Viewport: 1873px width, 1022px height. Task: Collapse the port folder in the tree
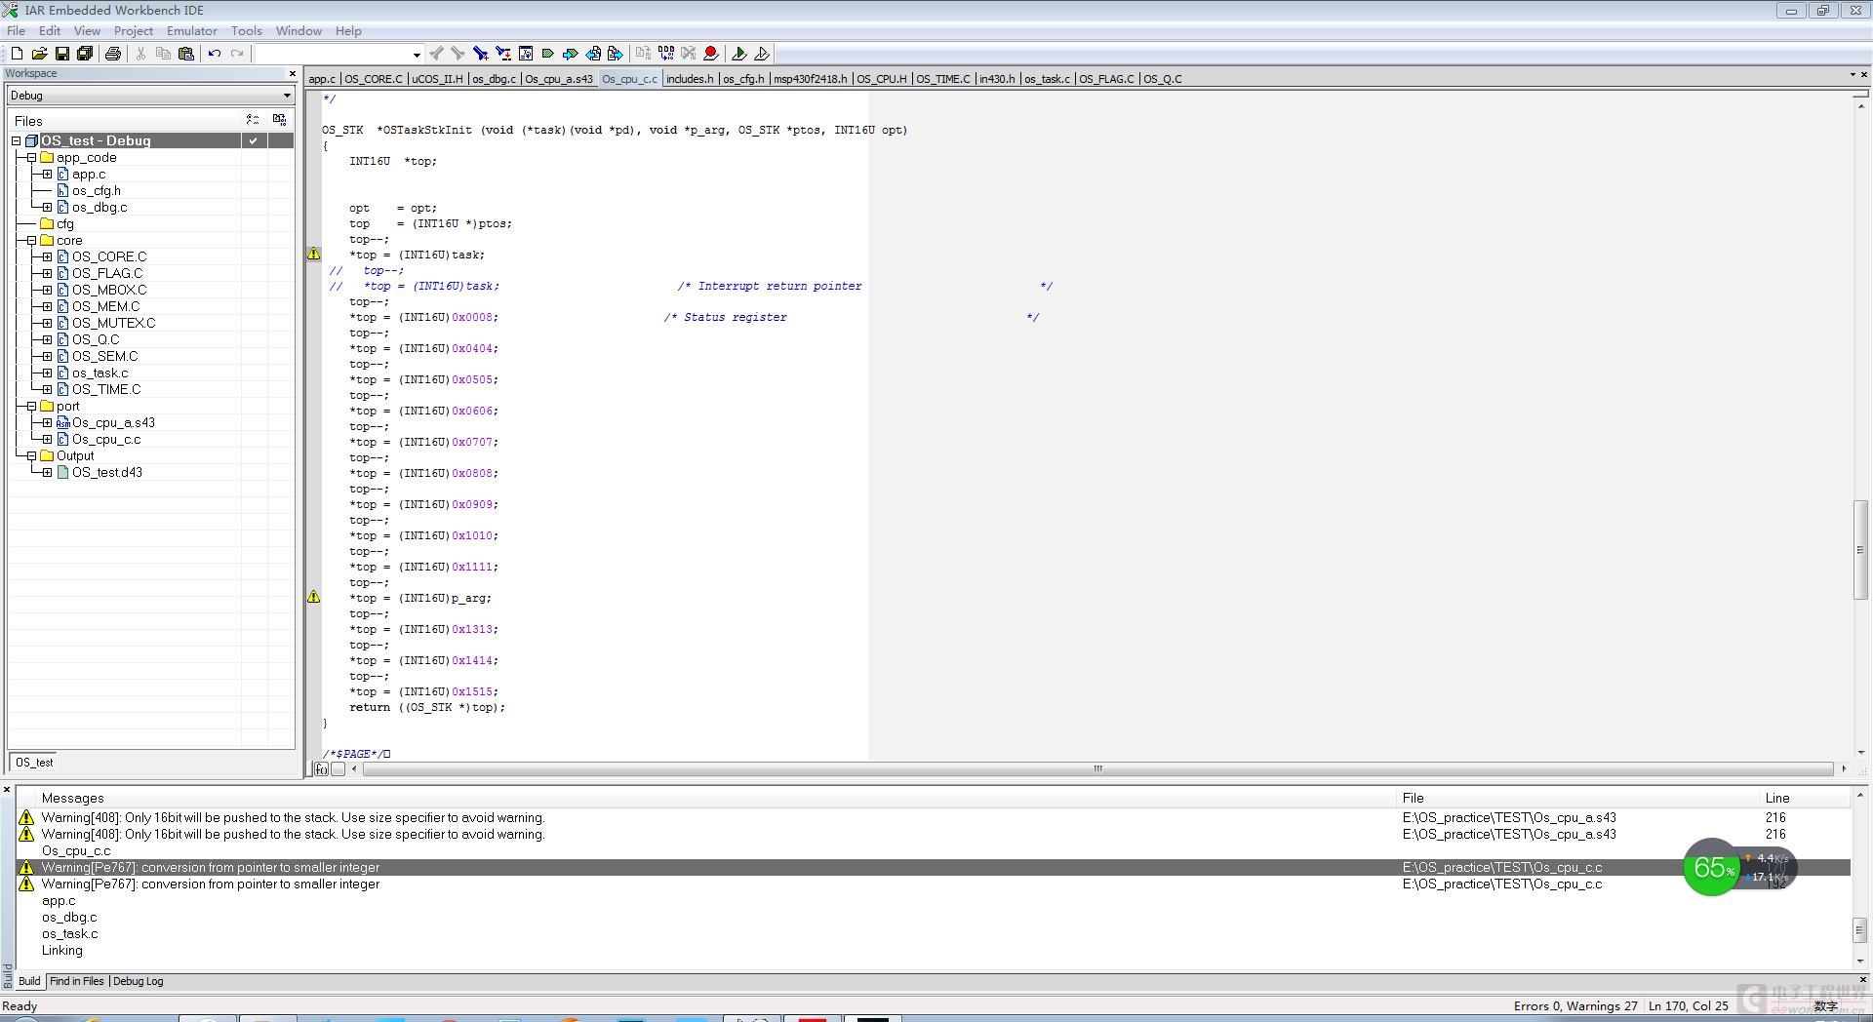point(31,407)
